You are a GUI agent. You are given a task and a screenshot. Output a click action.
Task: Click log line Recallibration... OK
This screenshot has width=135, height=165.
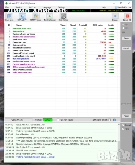[x=25, y=134]
